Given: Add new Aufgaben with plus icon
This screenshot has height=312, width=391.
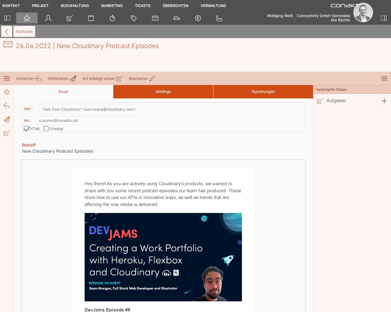Looking at the screenshot, I should (x=384, y=101).
